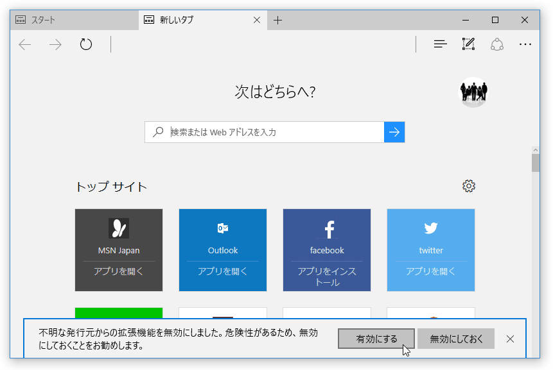The width and height of the screenshot is (553, 370).
Task: Click the 有効にする button
Action: pos(376,339)
